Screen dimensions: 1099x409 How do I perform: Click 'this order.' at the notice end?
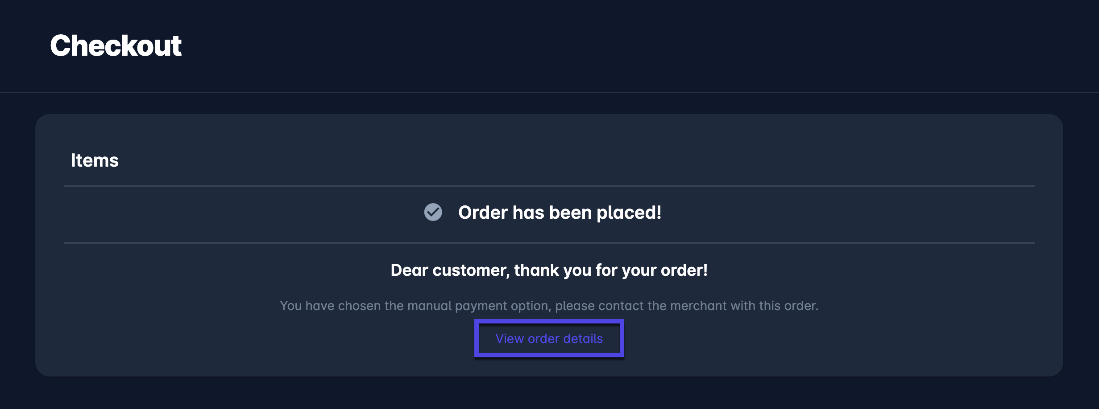coord(789,306)
